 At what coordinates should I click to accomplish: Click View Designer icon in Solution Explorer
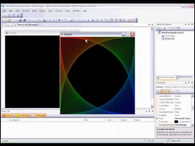coord(178,28)
